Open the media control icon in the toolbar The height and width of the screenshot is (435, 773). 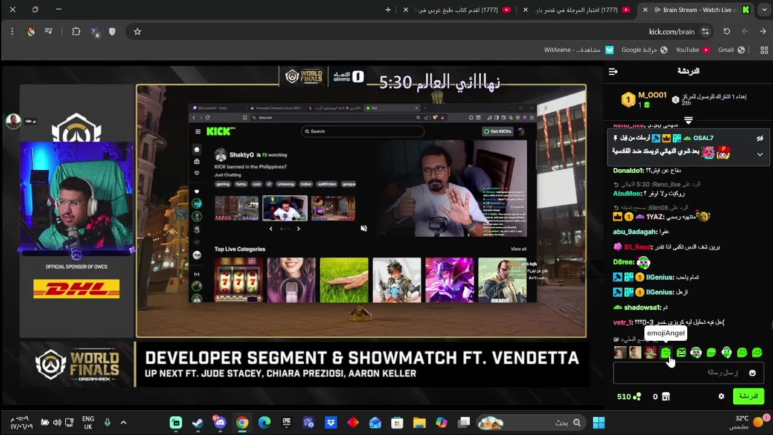click(48, 31)
